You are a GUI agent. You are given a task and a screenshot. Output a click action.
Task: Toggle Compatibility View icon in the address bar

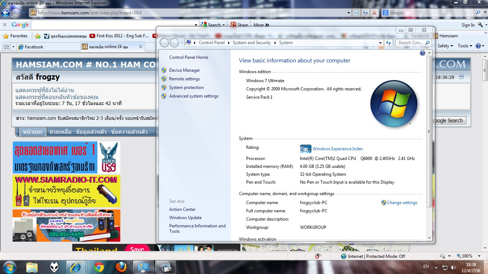[x=356, y=13]
